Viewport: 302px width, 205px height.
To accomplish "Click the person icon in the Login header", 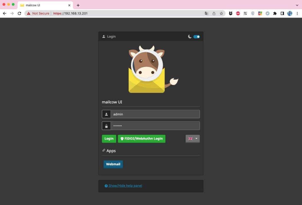I will [104, 37].
